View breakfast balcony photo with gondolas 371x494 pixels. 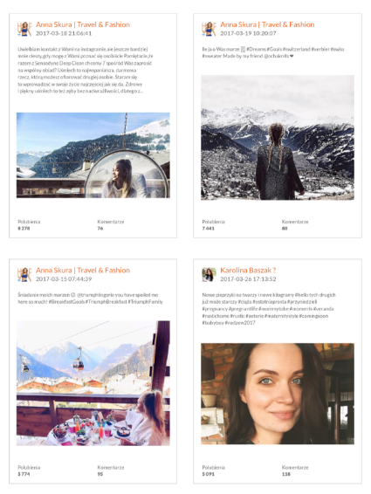tap(93, 383)
